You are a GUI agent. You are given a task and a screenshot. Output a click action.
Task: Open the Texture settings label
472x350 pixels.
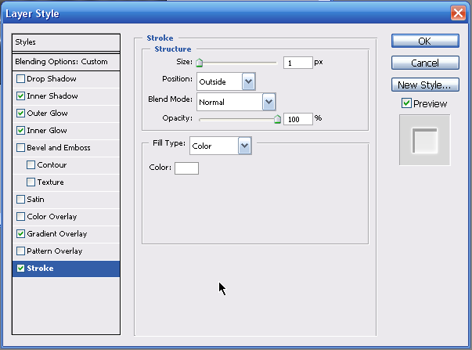pyautogui.click(x=51, y=182)
